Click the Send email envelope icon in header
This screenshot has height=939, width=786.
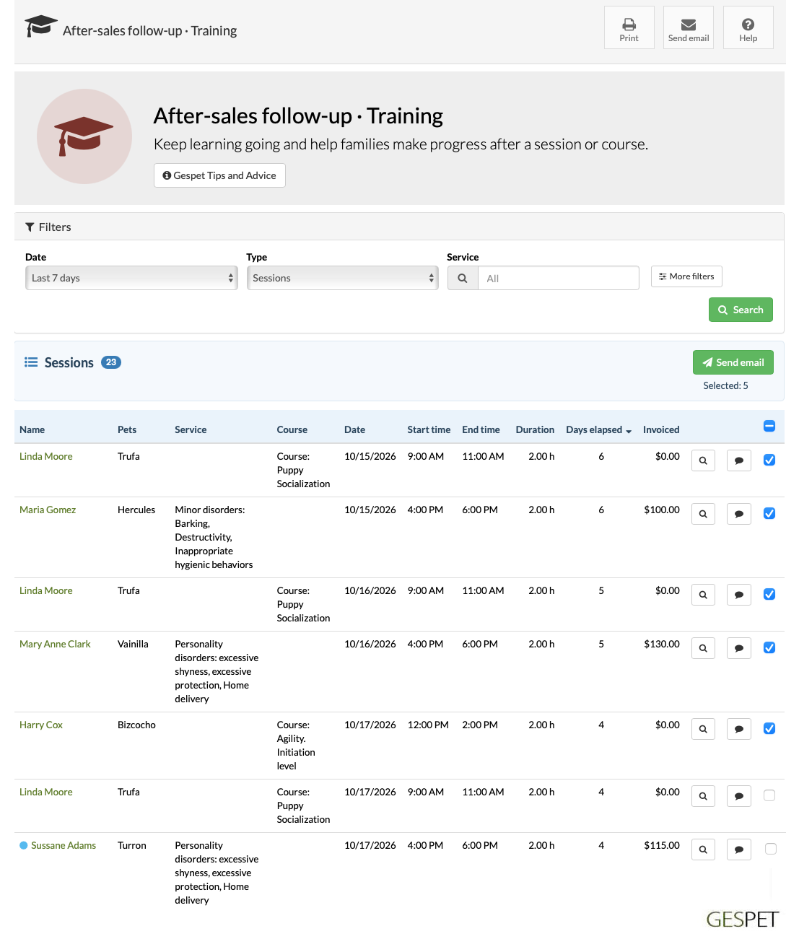click(688, 27)
